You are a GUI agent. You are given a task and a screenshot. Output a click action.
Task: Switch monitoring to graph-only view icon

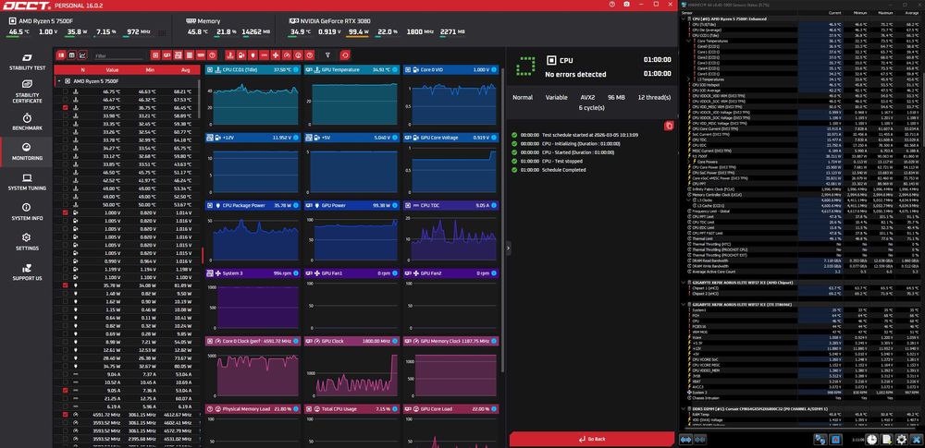[82, 54]
